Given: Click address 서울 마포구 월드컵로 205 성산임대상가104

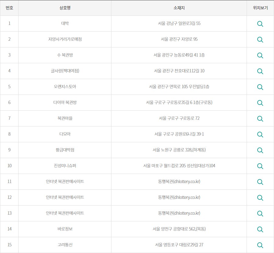Looking at the screenshot, I should coord(179,166).
